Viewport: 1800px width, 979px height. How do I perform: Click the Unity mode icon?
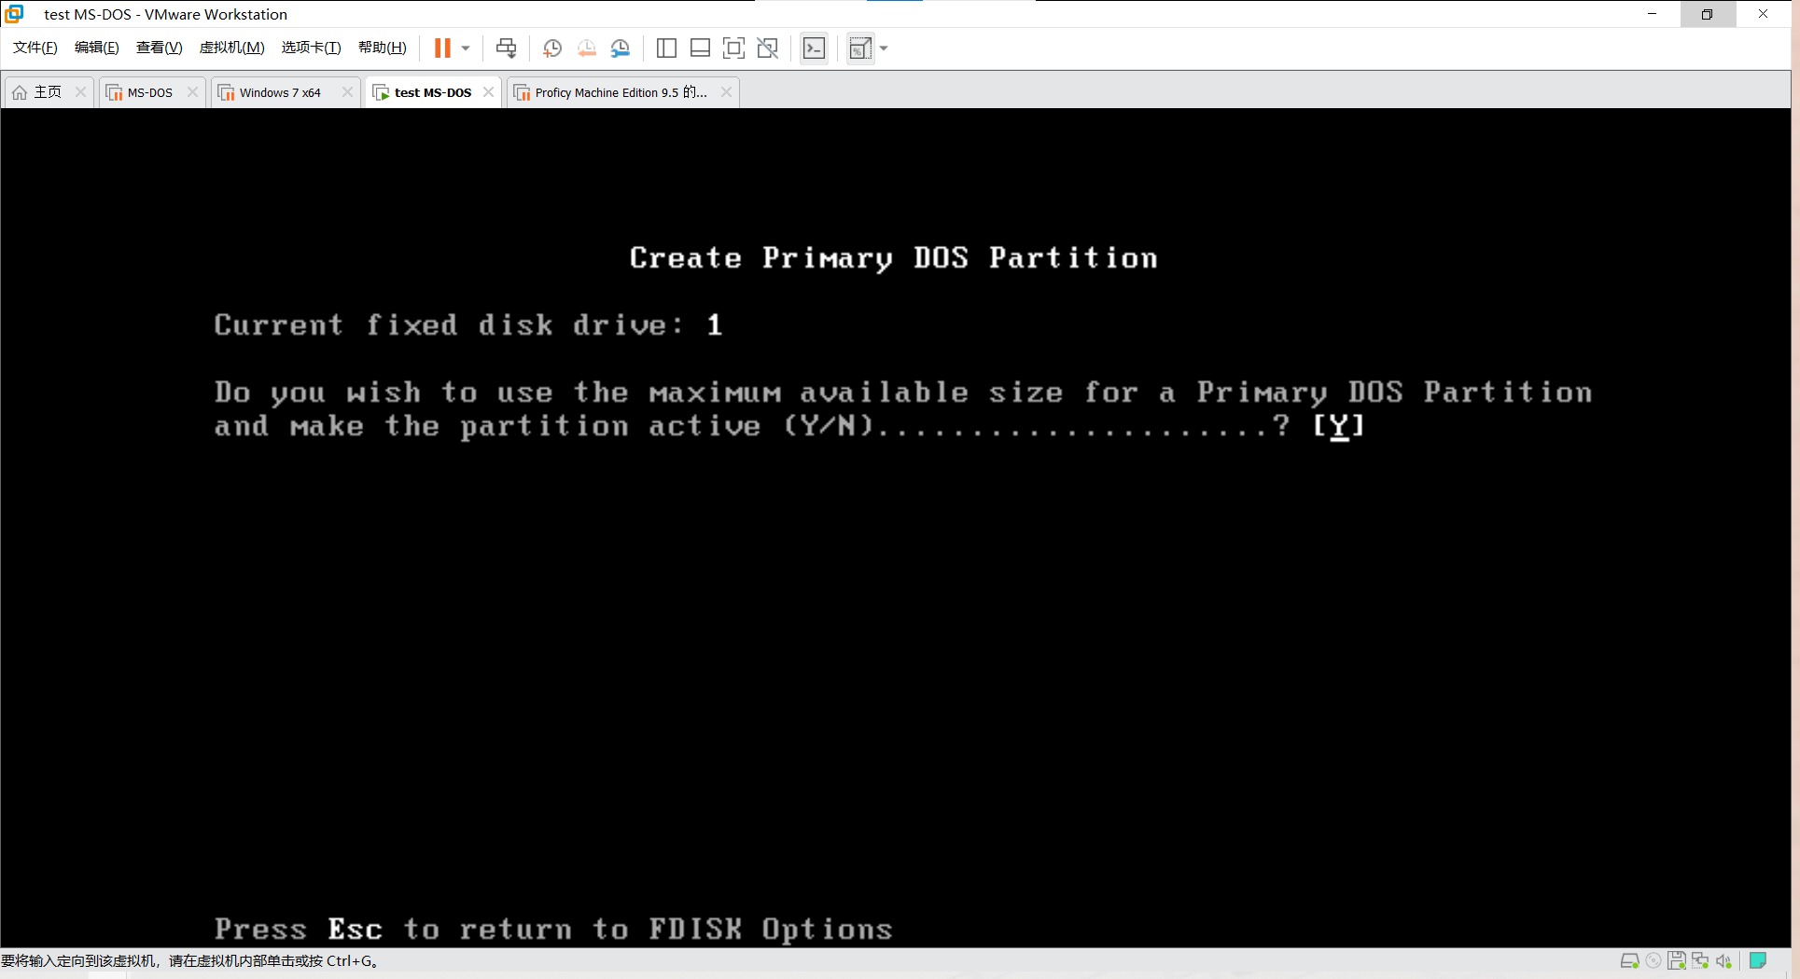click(768, 48)
